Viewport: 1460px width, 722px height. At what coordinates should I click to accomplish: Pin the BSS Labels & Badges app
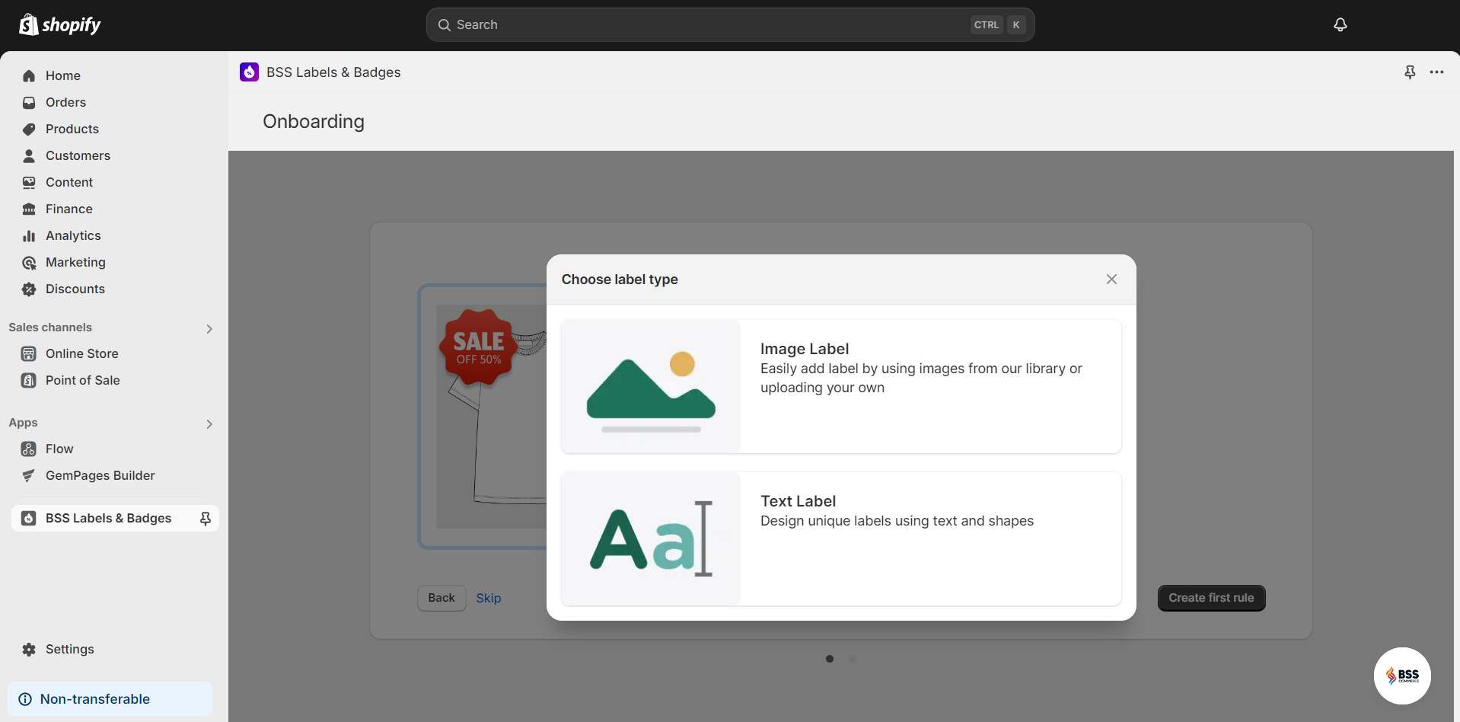(1409, 72)
